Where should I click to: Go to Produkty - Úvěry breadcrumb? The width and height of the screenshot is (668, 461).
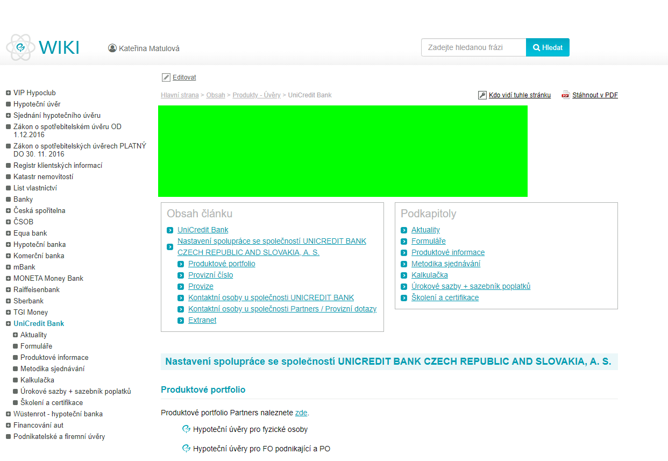coord(256,95)
